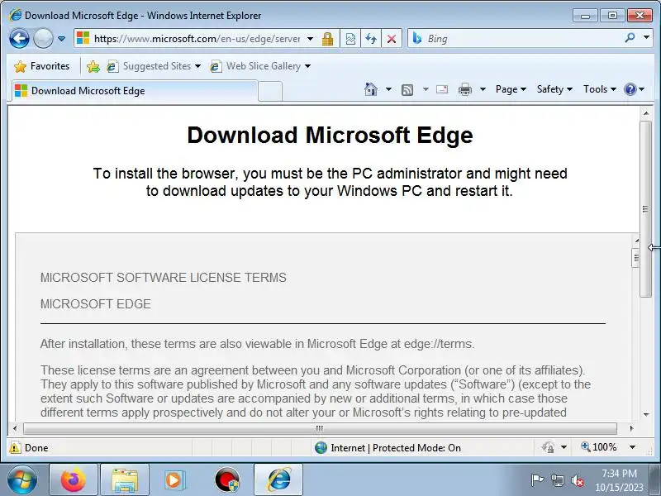
Task: Click the Internet Explorer title bar icon
Action: [x=15, y=16]
